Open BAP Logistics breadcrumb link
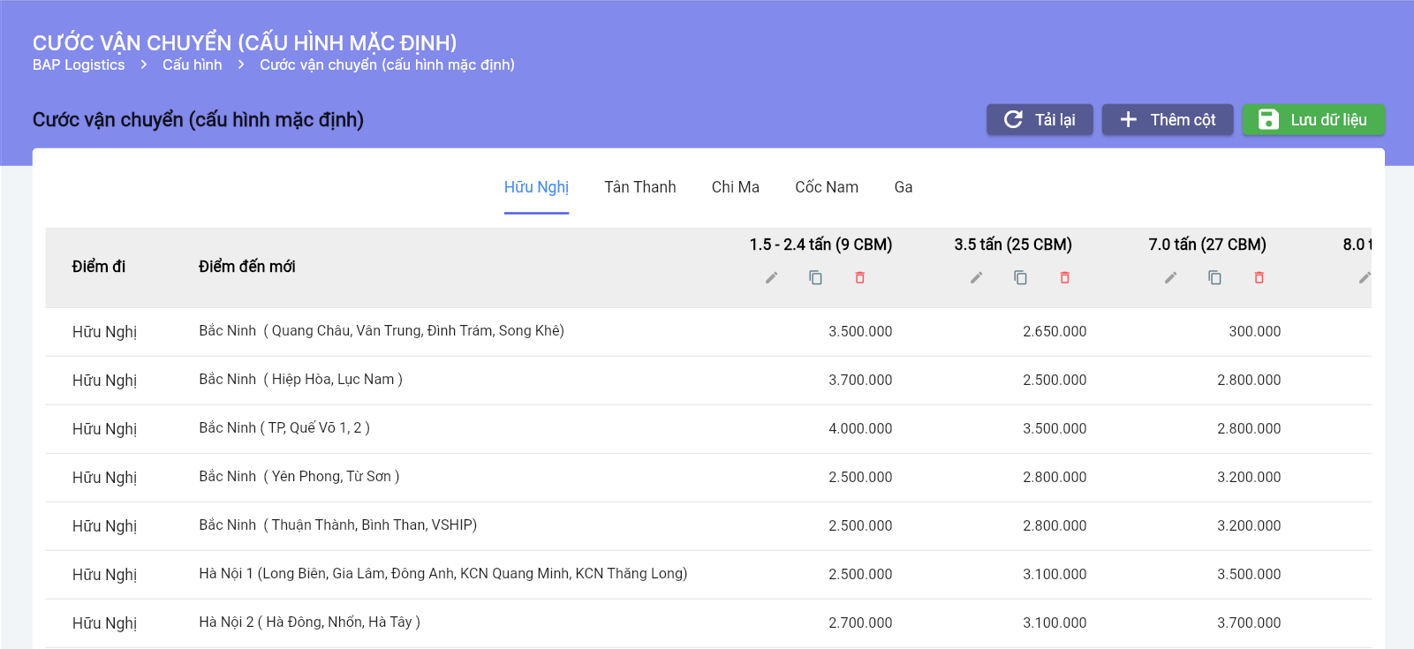The width and height of the screenshot is (1414, 649). point(79,65)
